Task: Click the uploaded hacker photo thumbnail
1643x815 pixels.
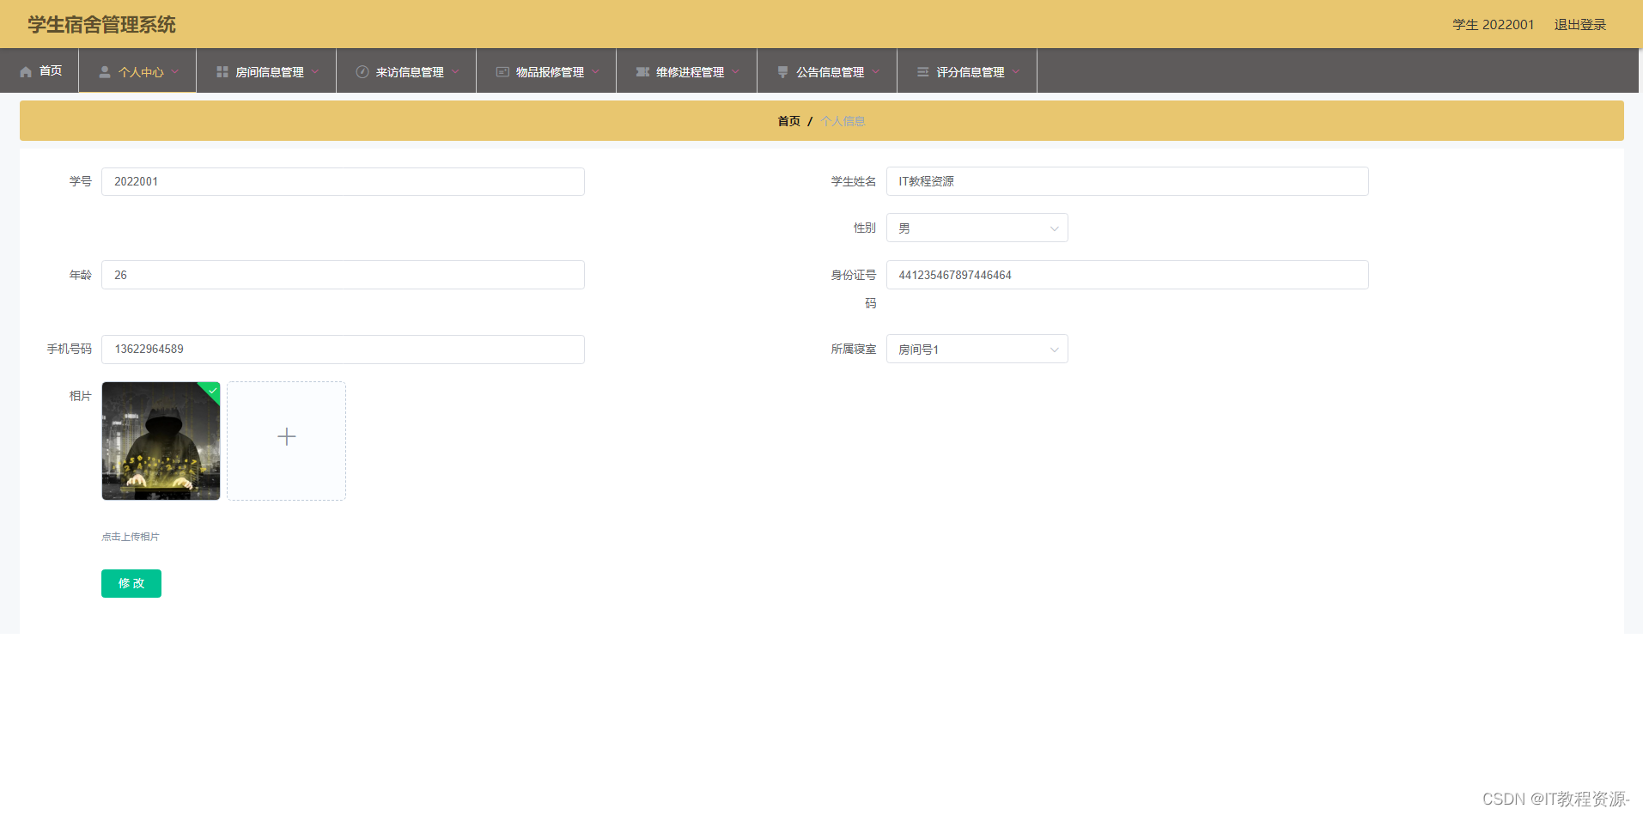Action: 161,441
